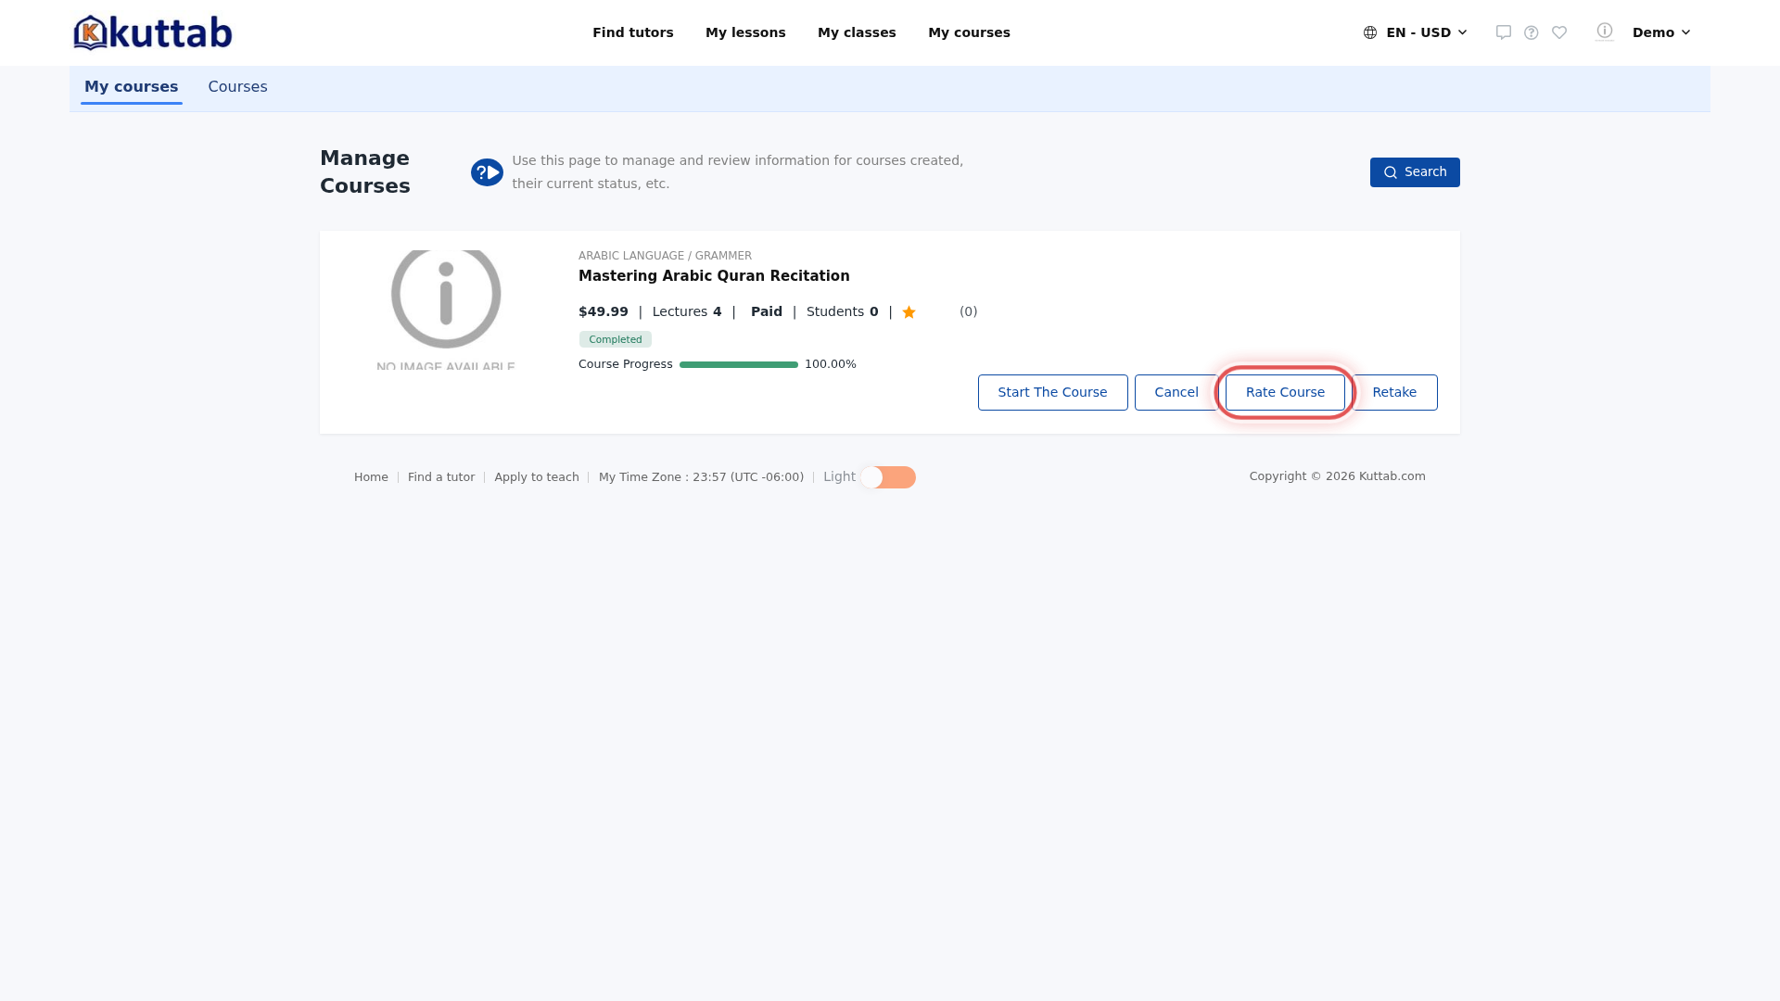Toggle the Light theme switch
The height and width of the screenshot is (1001, 1780).
click(888, 477)
